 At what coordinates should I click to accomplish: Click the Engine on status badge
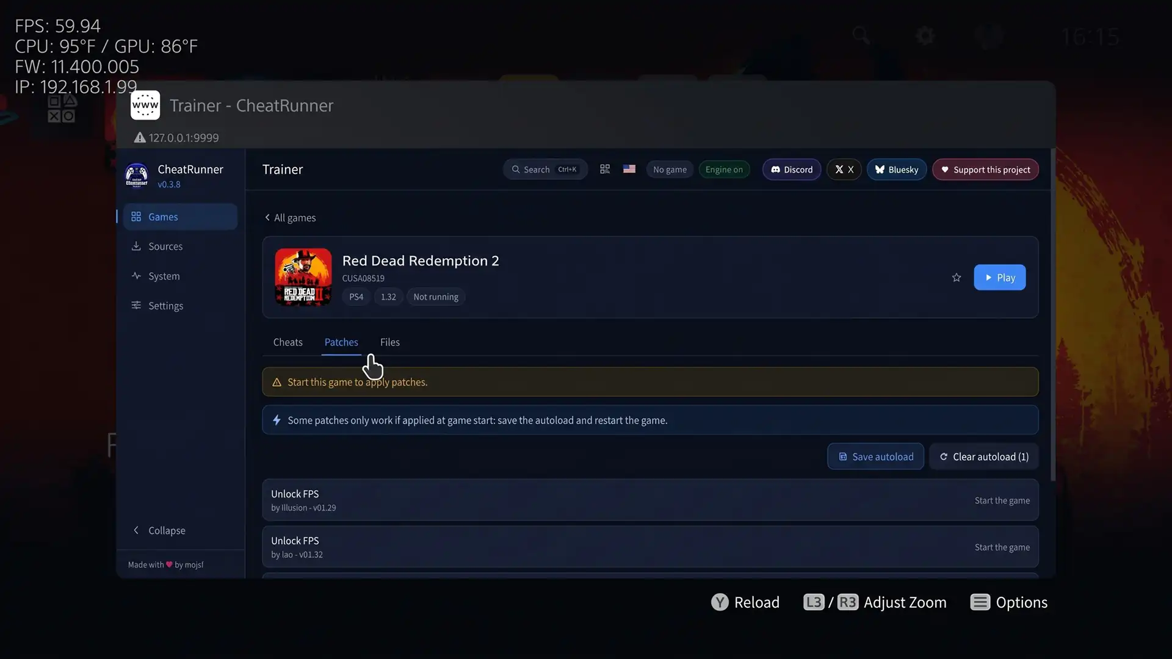[724, 170]
